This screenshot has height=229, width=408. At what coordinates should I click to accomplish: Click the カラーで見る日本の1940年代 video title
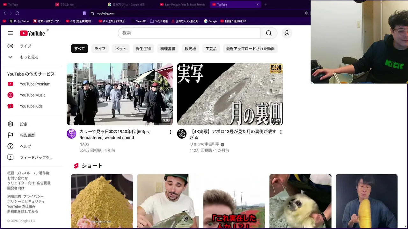pyautogui.click(x=114, y=135)
